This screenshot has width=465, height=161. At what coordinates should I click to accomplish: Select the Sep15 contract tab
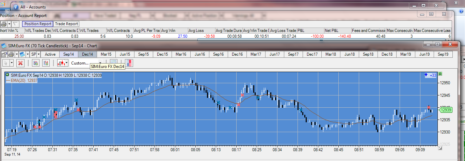(x=143, y=54)
